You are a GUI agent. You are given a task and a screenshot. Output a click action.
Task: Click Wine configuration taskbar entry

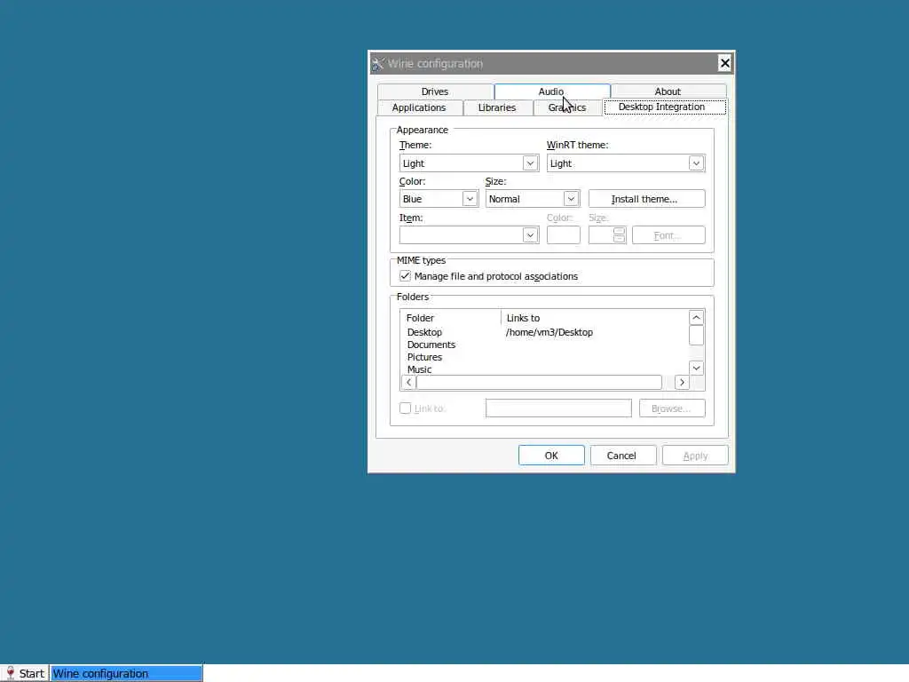(126, 673)
